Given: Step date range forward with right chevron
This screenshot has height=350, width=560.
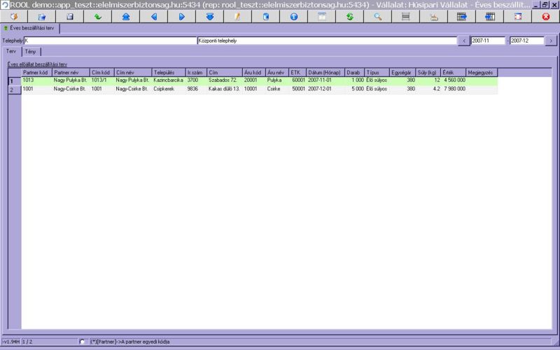Looking at the screenshot, I should [551, 41].
